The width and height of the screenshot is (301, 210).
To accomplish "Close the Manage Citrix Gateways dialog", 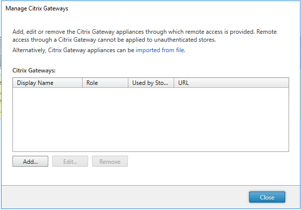I will coord(267,197).
